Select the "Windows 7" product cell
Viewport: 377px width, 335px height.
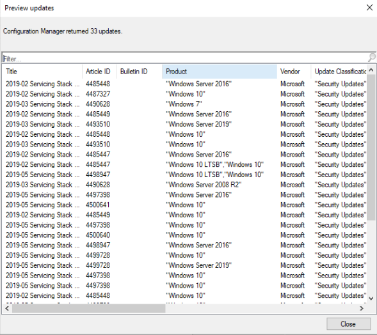click(184, 104)
